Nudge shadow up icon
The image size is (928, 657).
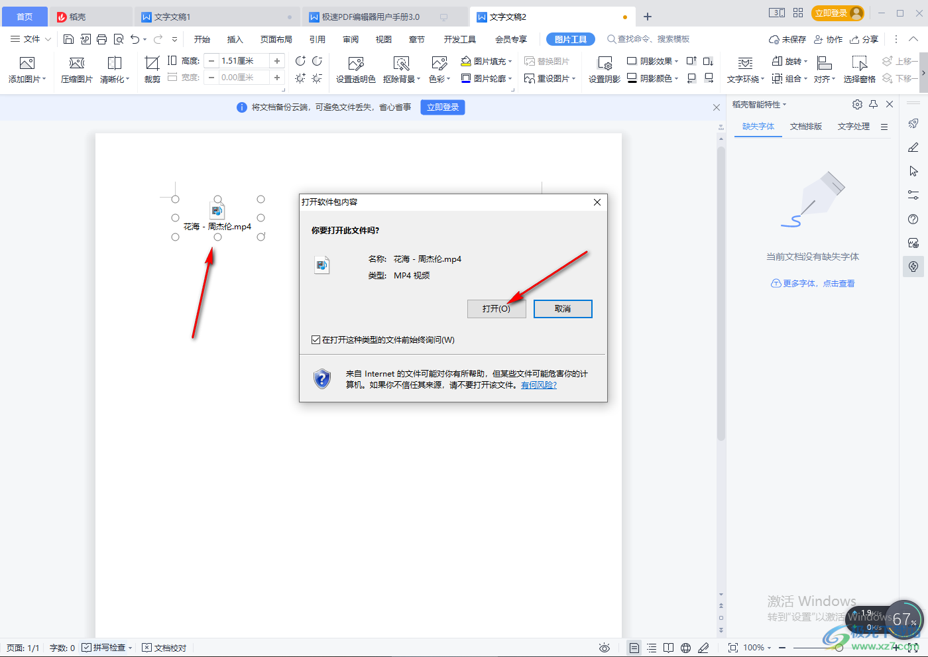(x=691, y=61)
